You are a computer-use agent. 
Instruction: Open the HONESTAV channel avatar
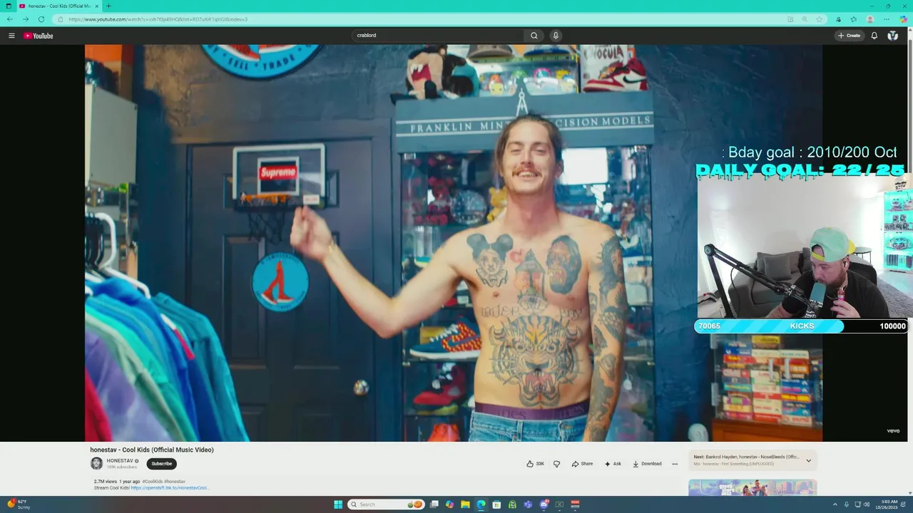(x=96, y=464)
